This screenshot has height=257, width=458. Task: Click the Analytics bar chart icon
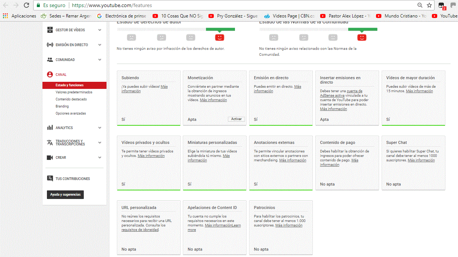click(50, 128)
